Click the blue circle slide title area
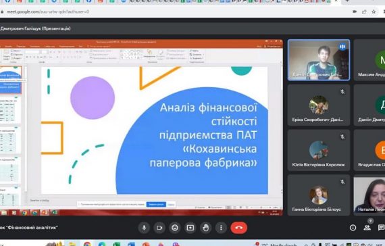The image size is (385, 246). pyautogui.click(x=203, y=135)
